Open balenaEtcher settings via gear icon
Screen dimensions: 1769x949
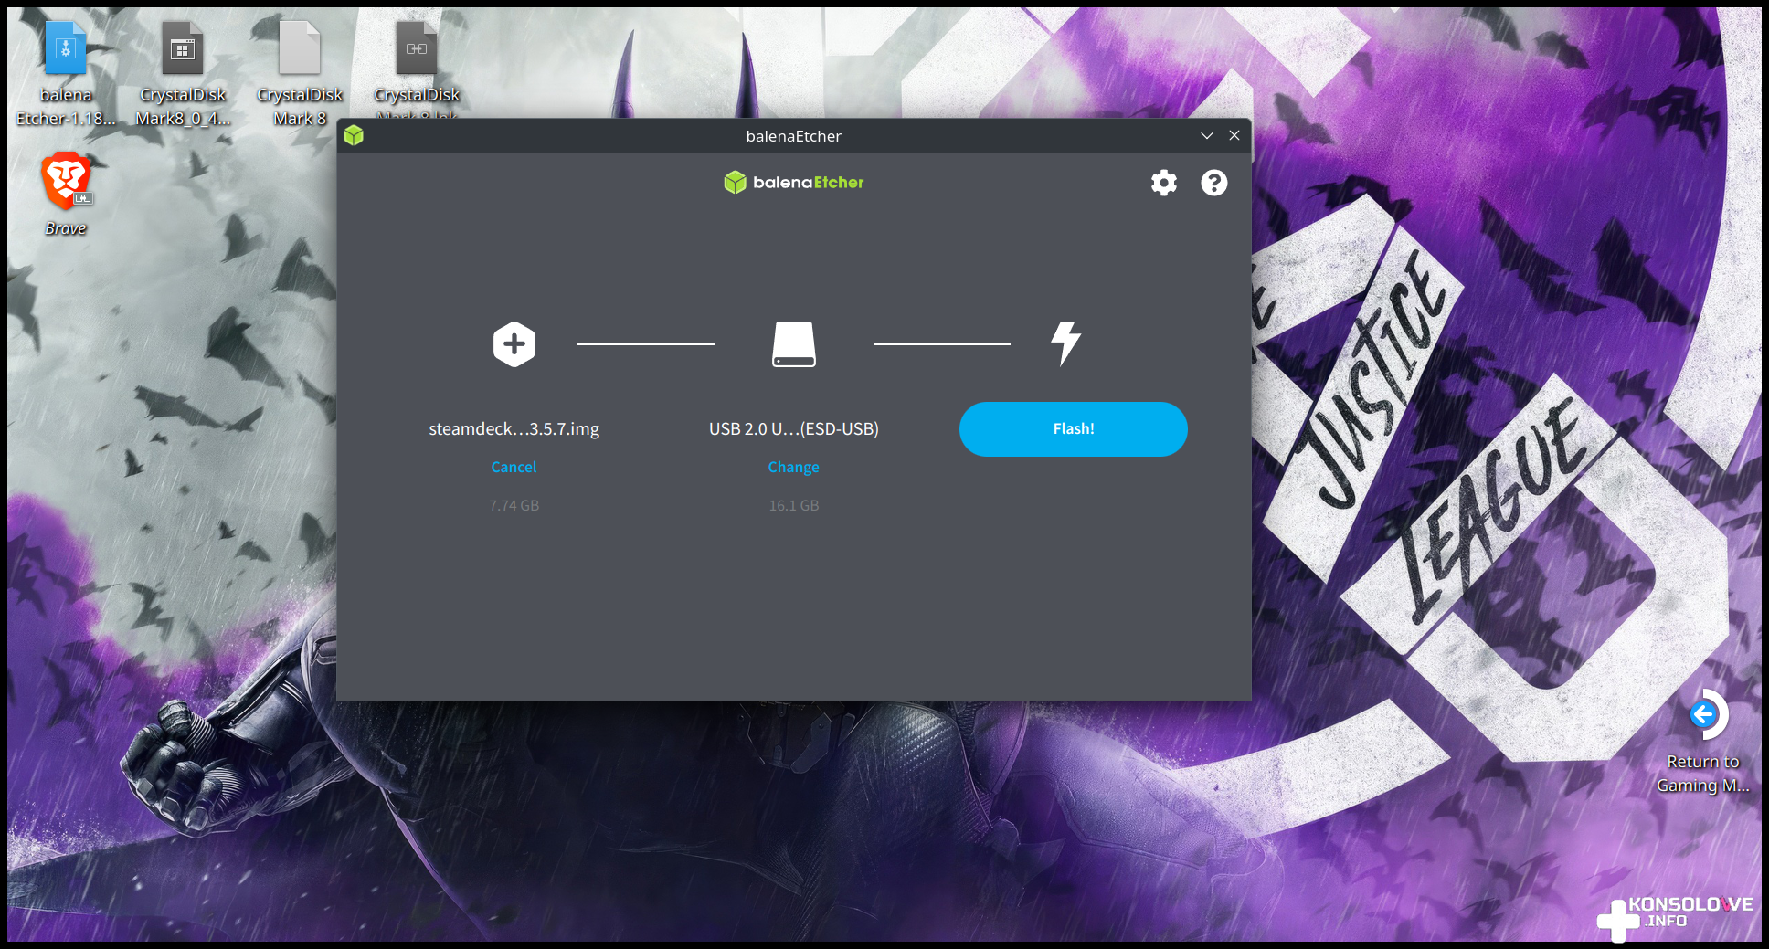click(x=1163, y=183)
